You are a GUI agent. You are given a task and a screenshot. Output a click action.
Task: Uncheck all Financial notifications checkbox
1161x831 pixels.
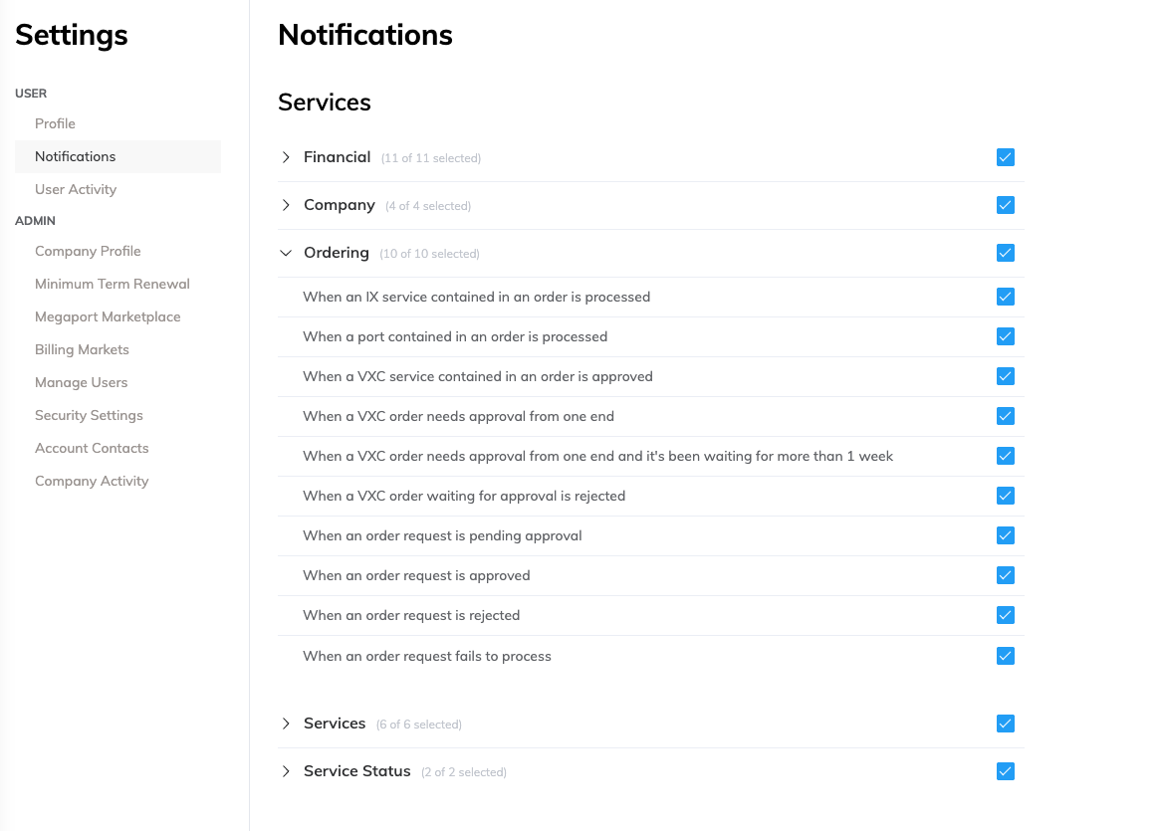pyautogui.click(x=1006, y=157)
